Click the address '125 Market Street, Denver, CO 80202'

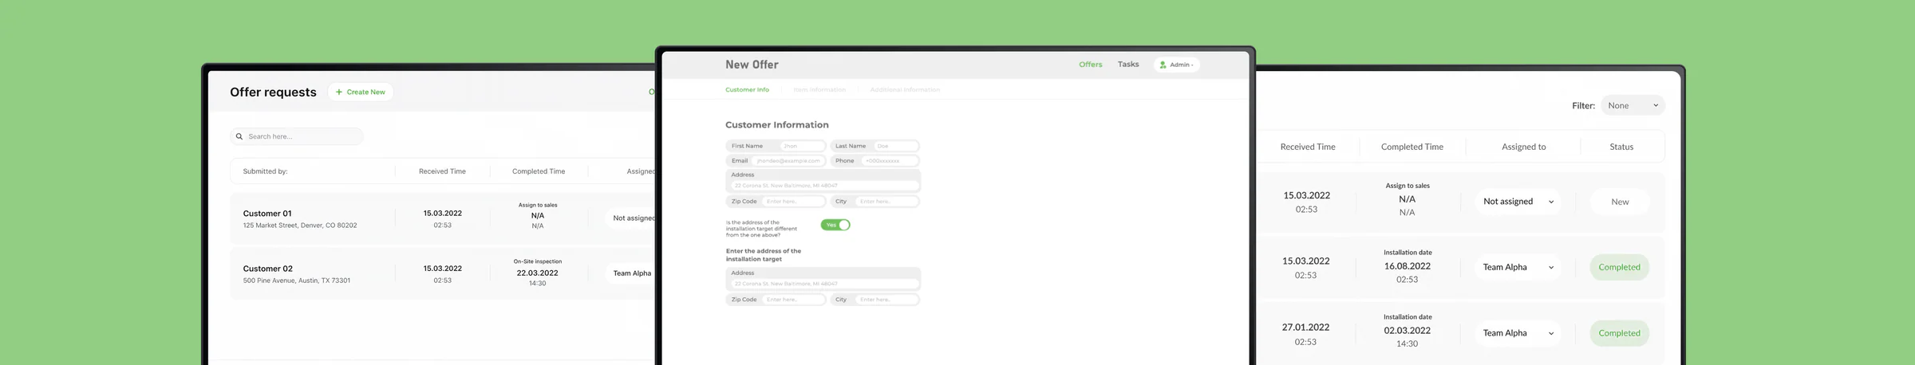pyautogui.click(x=300, y=226)
